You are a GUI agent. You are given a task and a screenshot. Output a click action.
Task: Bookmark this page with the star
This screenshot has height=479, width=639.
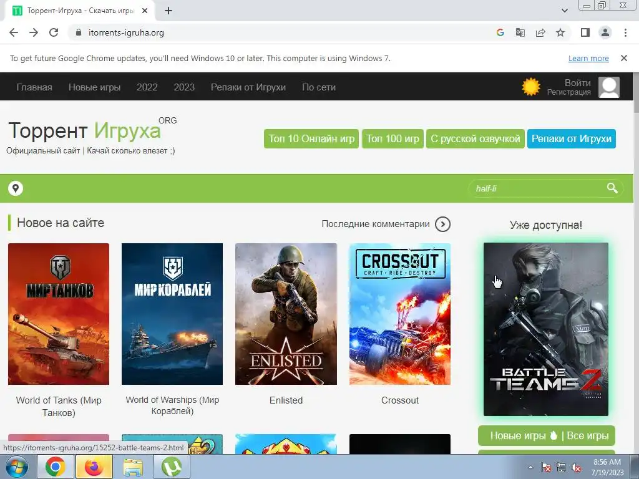[x=560, y=32]
